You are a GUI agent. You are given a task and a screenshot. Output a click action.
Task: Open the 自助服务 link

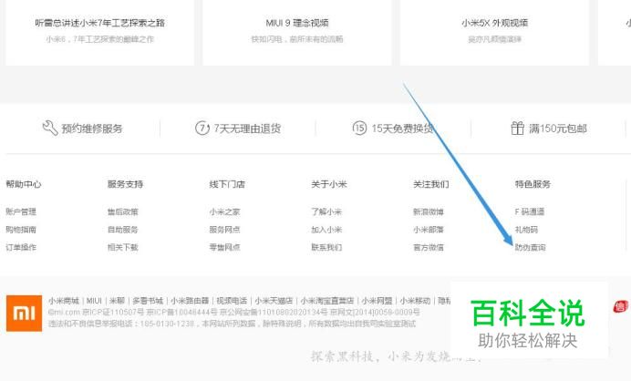coord(123,230)
